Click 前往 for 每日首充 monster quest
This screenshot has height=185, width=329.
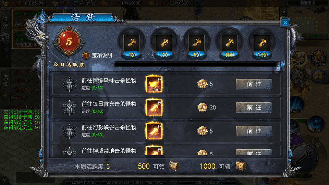tap(254, 108)
